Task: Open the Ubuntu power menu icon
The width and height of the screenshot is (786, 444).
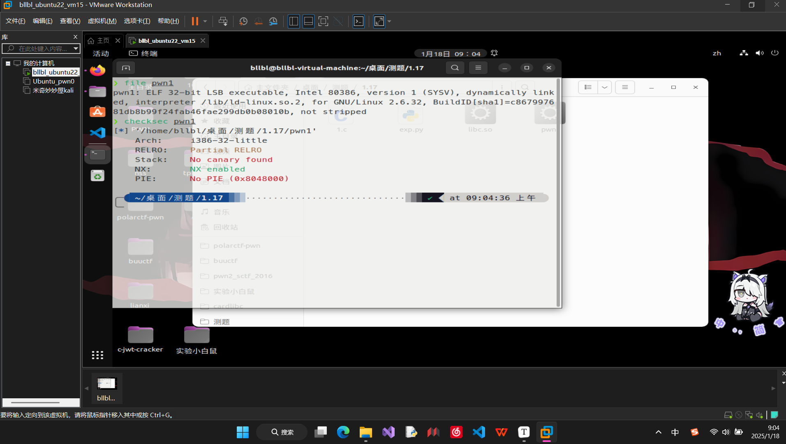Action: coord(774,53)
